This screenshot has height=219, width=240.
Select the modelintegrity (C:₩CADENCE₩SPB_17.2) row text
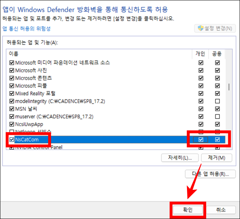click(x=60, y=101)
